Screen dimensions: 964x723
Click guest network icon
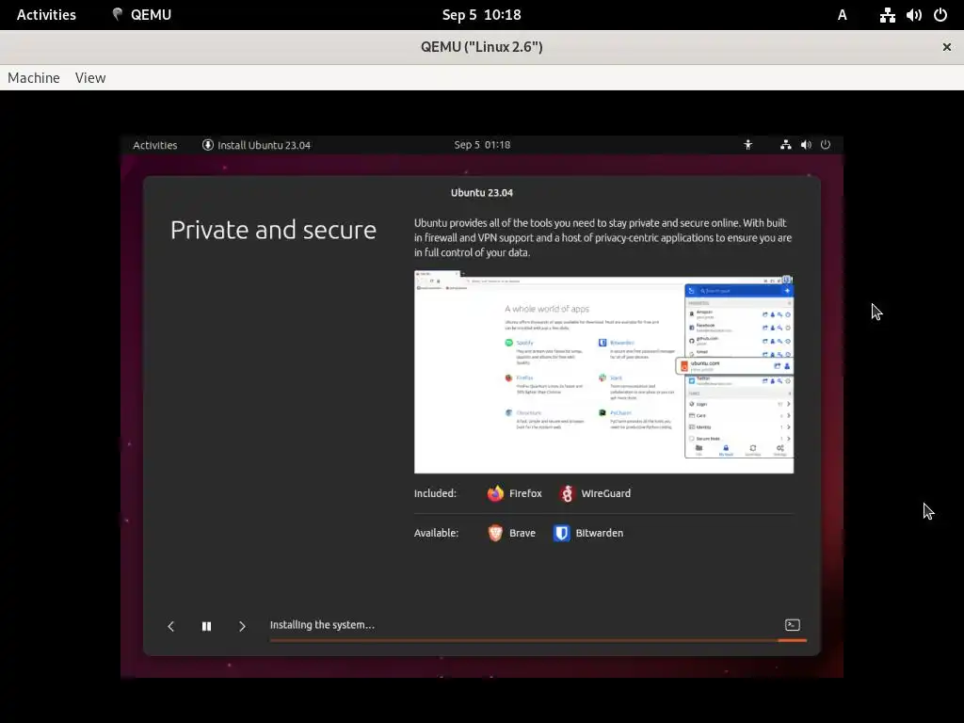786,144
